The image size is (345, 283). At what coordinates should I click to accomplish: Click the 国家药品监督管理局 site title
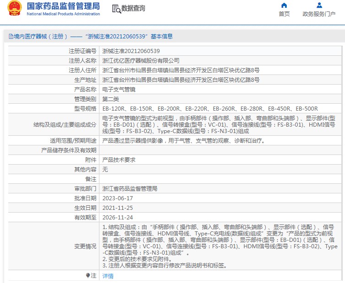[x=63, y=6]
